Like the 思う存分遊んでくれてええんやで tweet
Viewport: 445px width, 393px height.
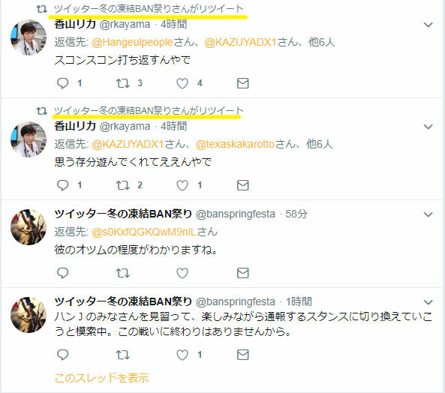point(182,185)
